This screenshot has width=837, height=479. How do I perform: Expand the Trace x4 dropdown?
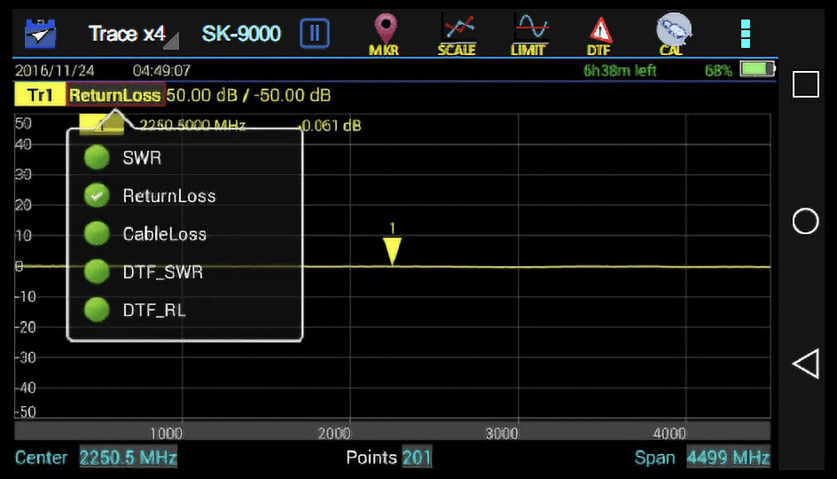[132, 35]
